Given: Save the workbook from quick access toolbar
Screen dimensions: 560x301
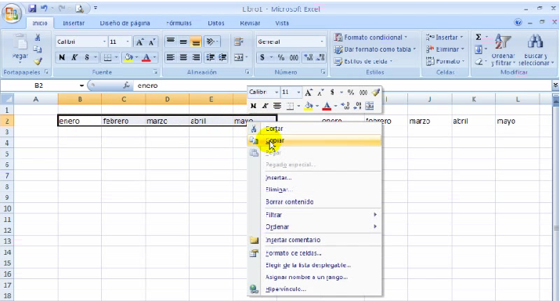Looking at the screenshot, I should pos(32,8).
